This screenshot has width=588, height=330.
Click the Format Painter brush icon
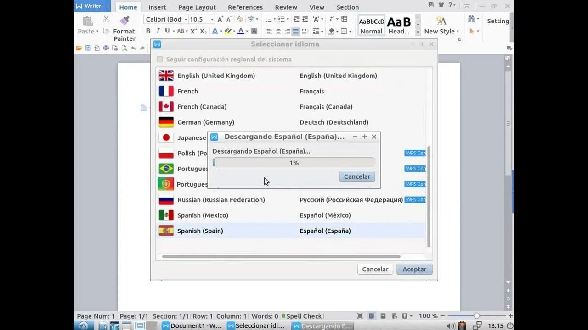(x=124, y=20)
